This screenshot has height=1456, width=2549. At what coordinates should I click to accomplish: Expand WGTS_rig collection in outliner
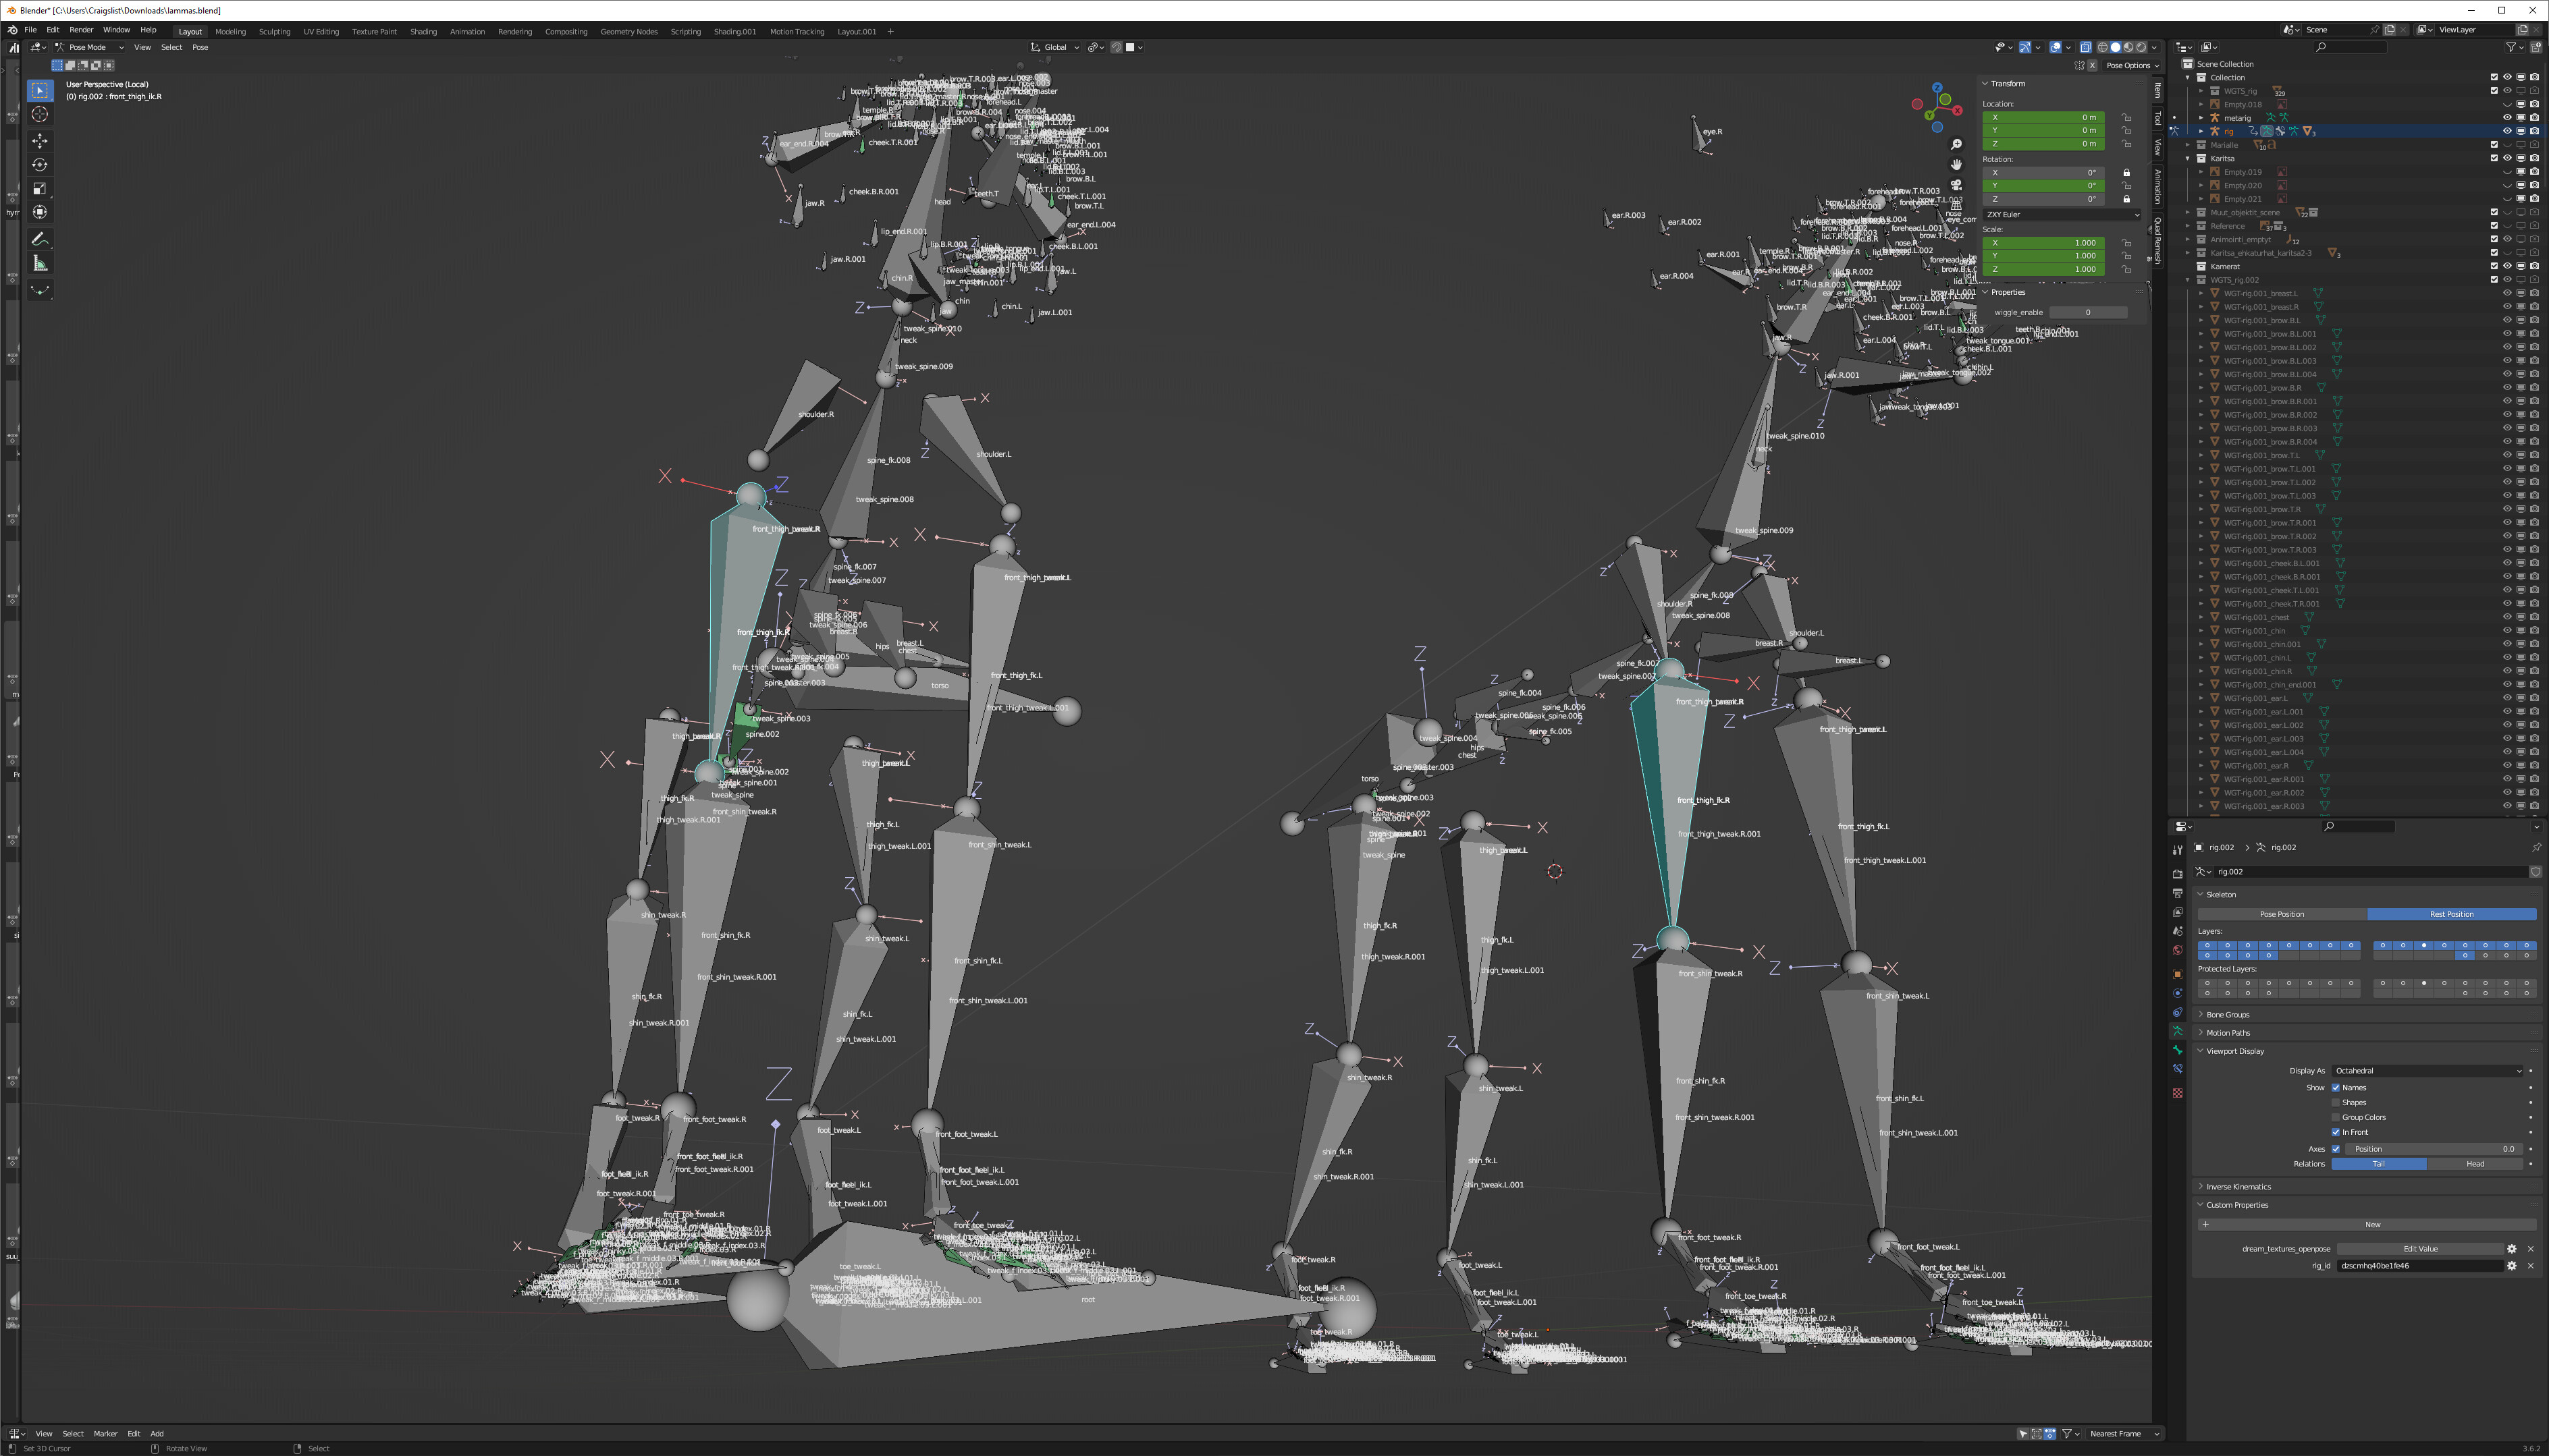[x=2201, y=91]
